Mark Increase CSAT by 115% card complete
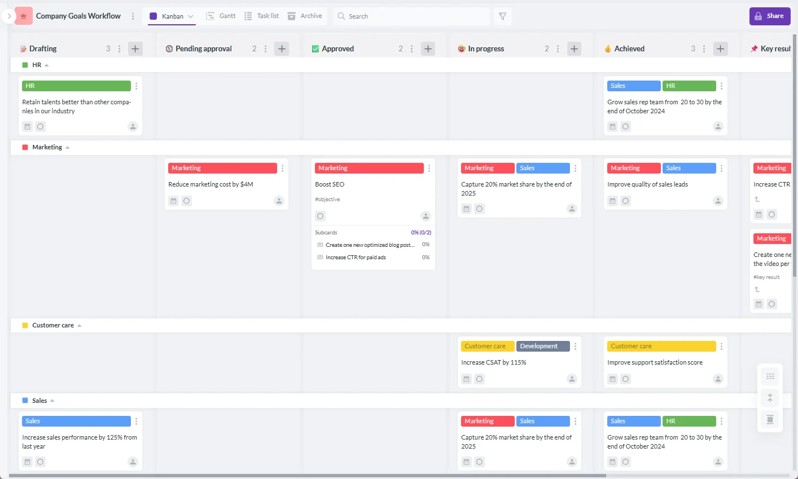This screenshot has height=479, width=798. (479, 379)
